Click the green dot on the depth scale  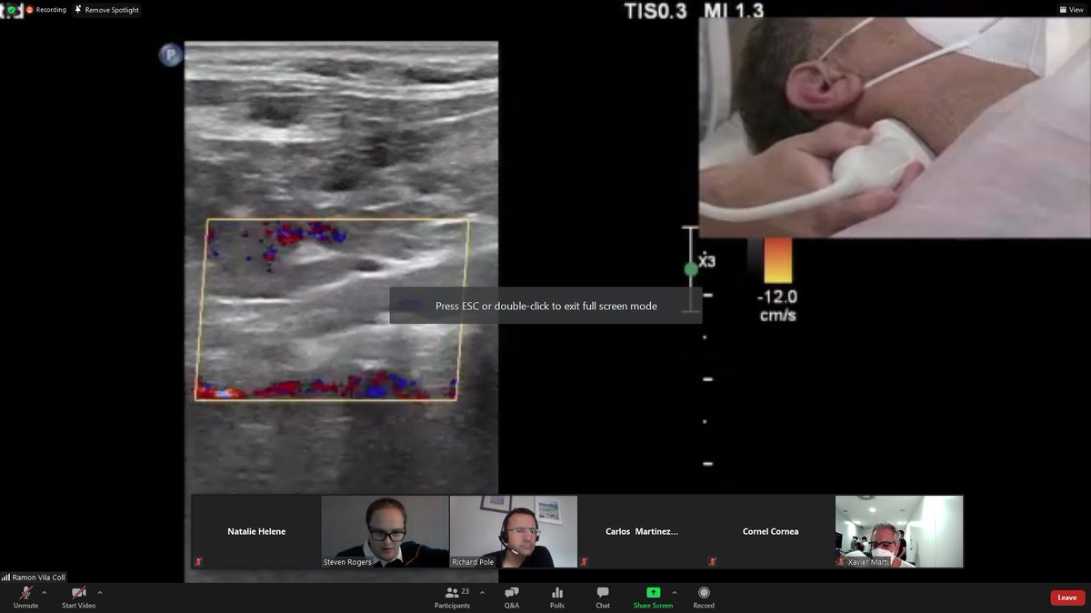click(x=691, y=269)
